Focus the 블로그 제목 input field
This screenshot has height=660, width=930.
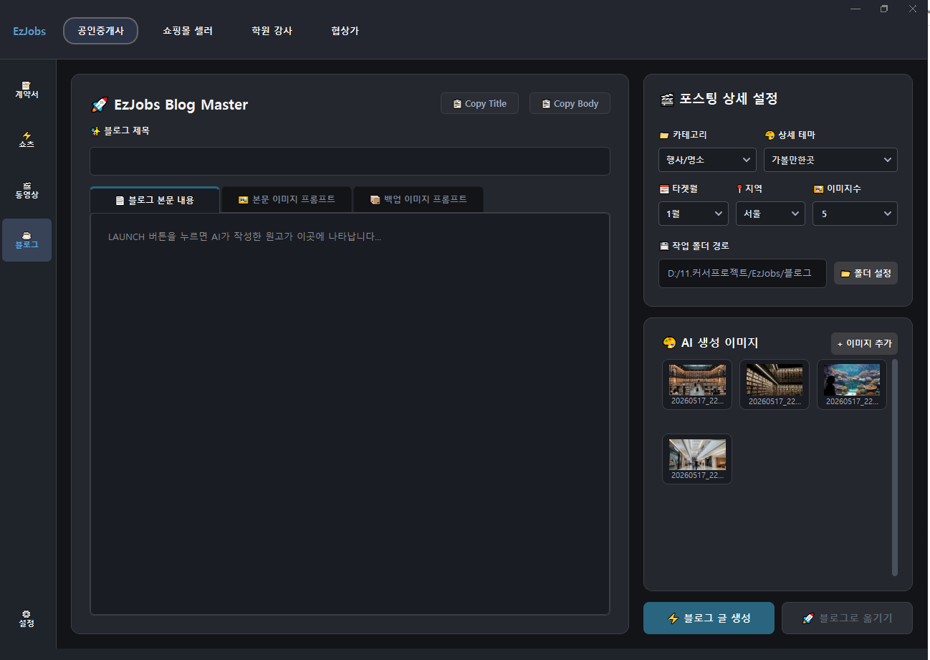[x=350, y=161]
